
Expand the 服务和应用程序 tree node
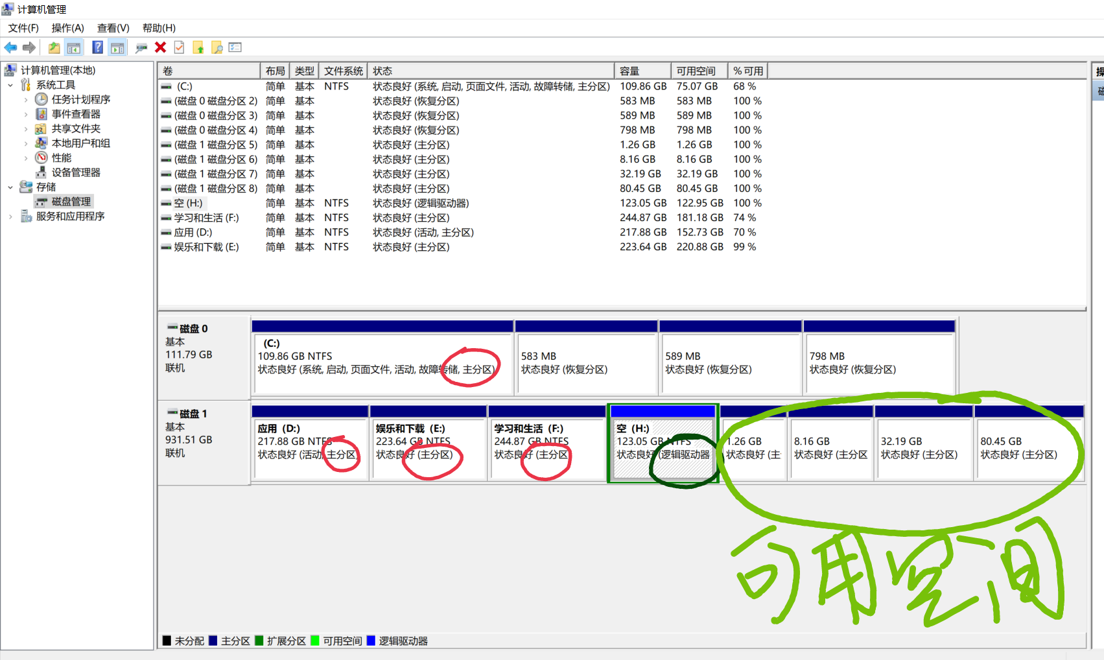pos(10,217)
